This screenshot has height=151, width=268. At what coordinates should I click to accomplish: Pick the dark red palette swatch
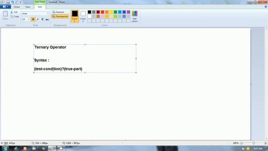coord(98,12)
